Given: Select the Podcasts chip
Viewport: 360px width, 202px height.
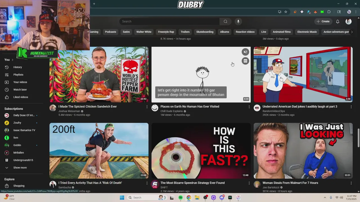Looking at the screenshot, I should [x=111, y=32].
